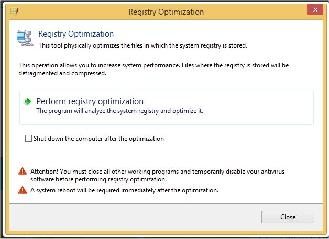Viewport: 329px width, 239px height.
Task: Click the app icon in title bar
Action: point(14,10)
